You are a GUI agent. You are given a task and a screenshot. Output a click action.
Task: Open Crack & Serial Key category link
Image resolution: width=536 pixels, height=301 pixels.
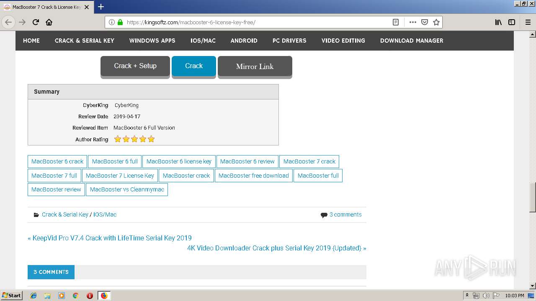click(65, 214)
